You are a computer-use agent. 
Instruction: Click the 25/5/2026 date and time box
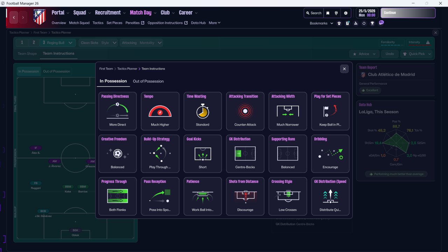367,13
